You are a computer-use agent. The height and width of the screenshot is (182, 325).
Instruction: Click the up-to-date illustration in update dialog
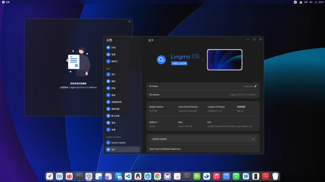[x=78, y=61]
